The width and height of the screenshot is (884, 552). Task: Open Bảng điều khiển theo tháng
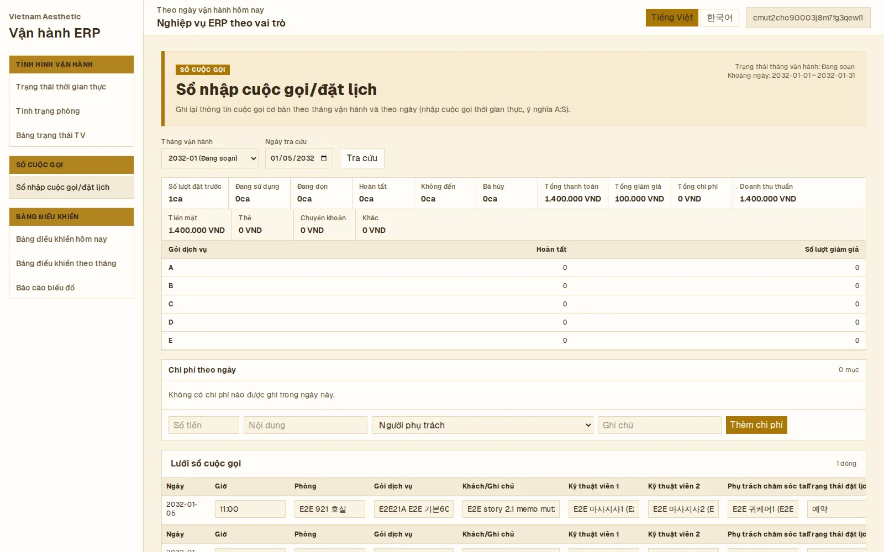point(71,263)
